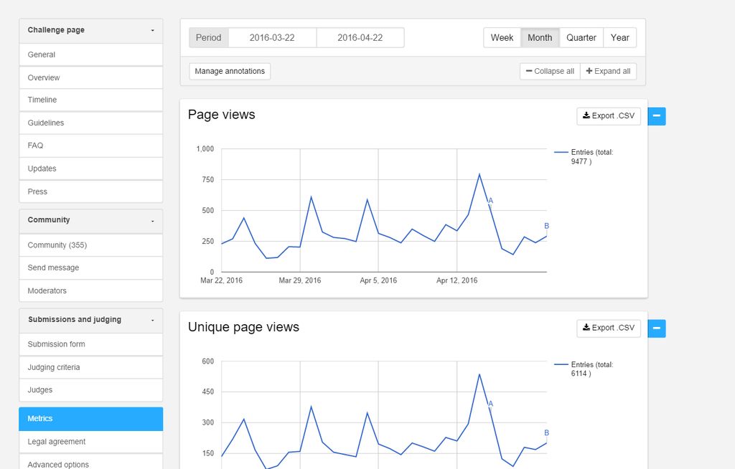Viewport: 735px width, 469px height.
Task: Open the Legal agreement page
Action: click(91, 442)
